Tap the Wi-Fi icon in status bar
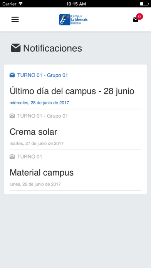This screenshot has width=151, height=268. coord(21,4)
